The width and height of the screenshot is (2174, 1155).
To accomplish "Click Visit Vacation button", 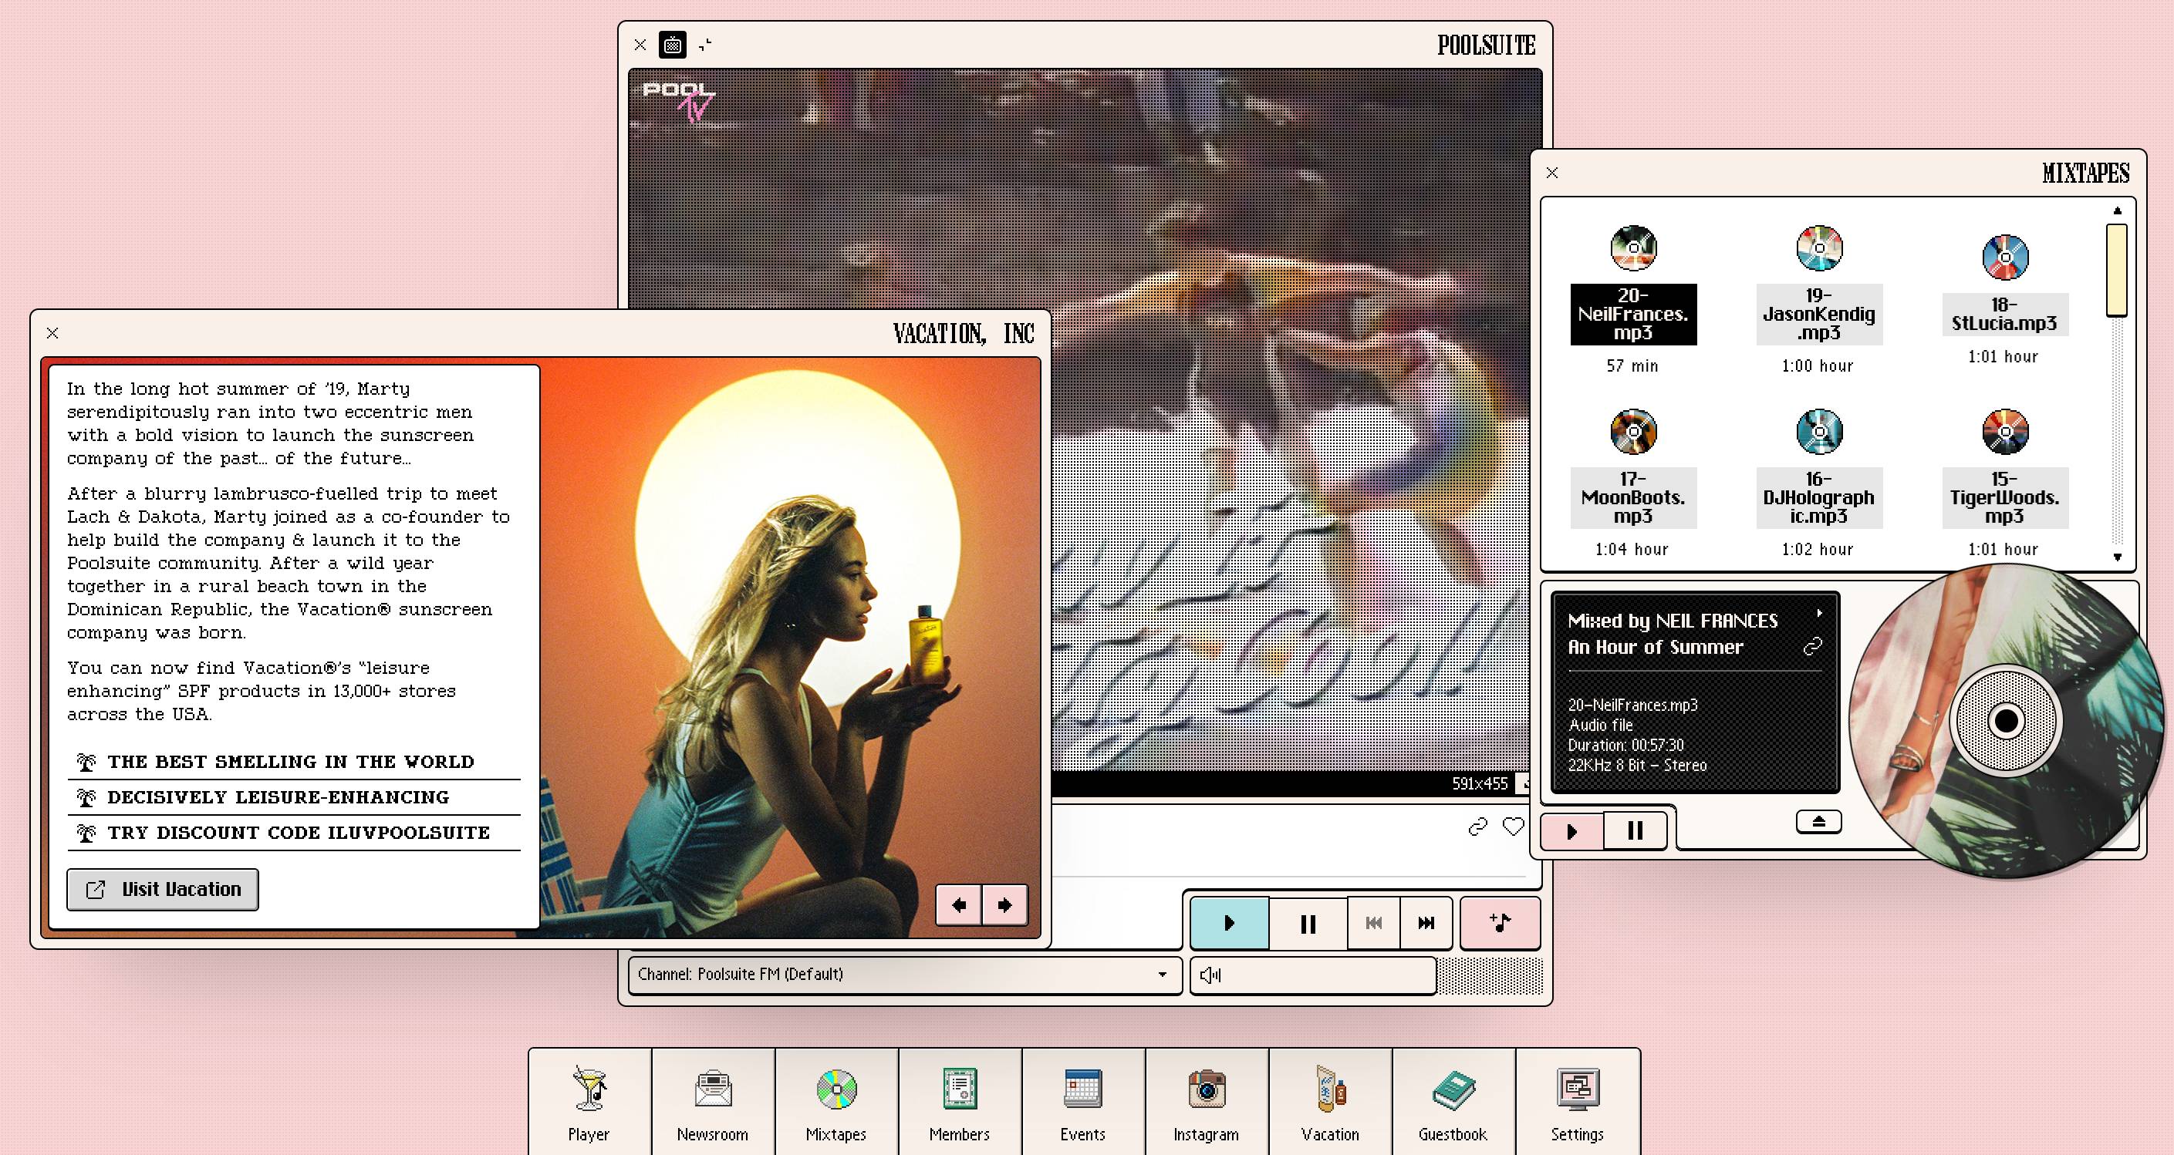I will (x=163, y=889).
